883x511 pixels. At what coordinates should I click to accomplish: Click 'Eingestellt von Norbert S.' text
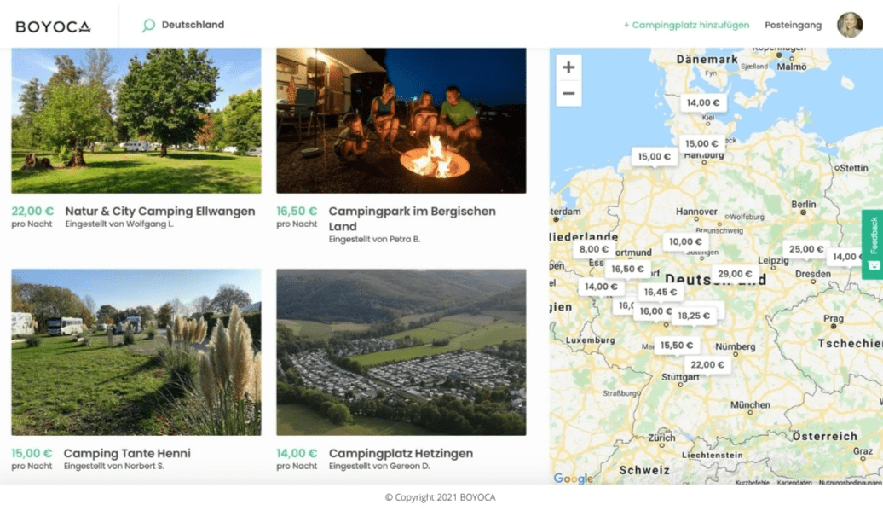(x=113, y=467)
